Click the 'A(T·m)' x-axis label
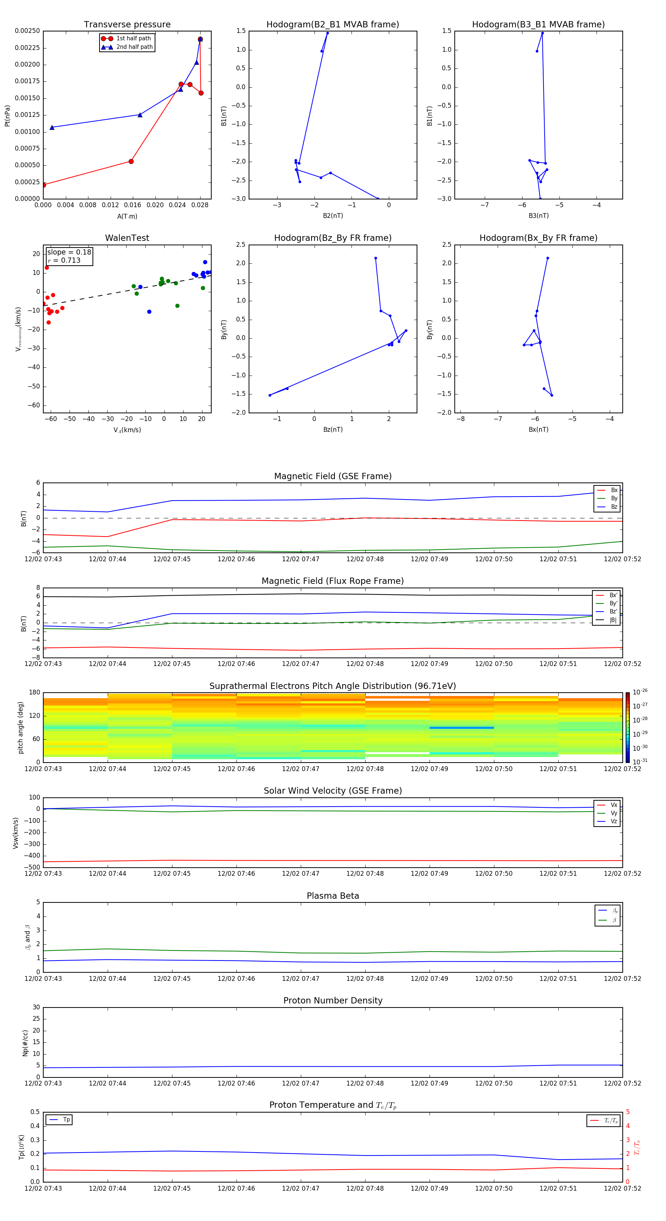The image size is (666, 1221). [x=127, y=216]
